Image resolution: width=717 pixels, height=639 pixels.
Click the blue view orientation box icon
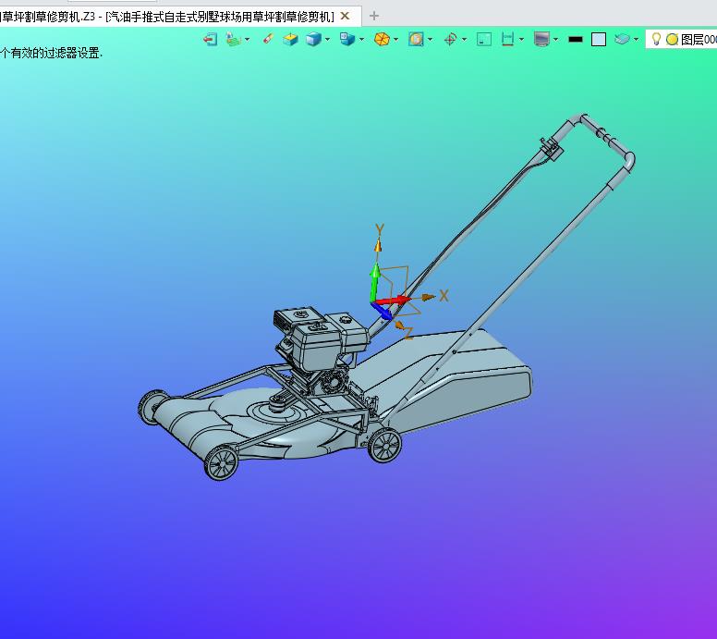pos(347,40)
